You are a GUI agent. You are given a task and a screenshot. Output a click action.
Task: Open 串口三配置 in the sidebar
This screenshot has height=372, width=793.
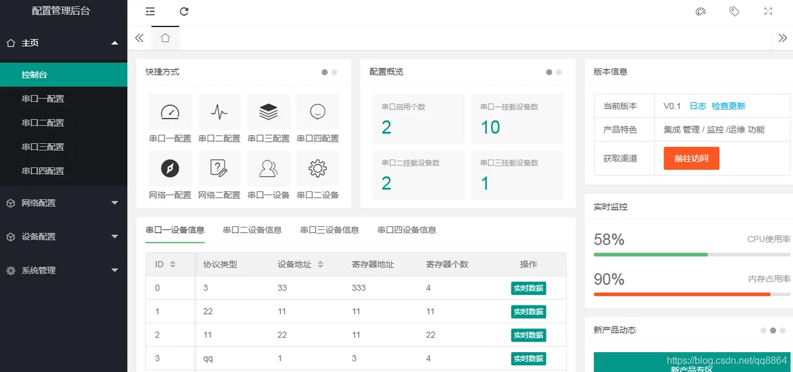pos(63,147)
